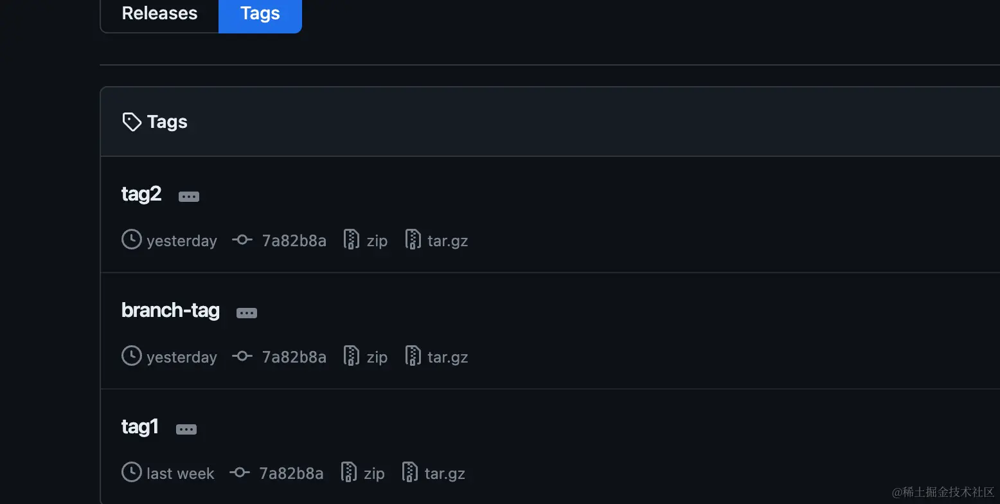Screen dimensions: 1000x504
Task: Click the clock icon for tag2
Action: click(132, 240)
